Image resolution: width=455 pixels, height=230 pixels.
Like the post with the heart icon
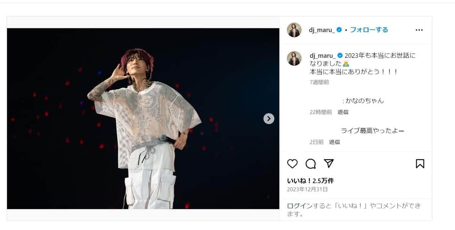click(x=292, y=164)
